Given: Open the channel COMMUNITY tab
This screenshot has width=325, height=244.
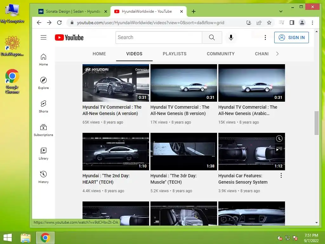Looking at the screenshot, I should click(221, 54).
